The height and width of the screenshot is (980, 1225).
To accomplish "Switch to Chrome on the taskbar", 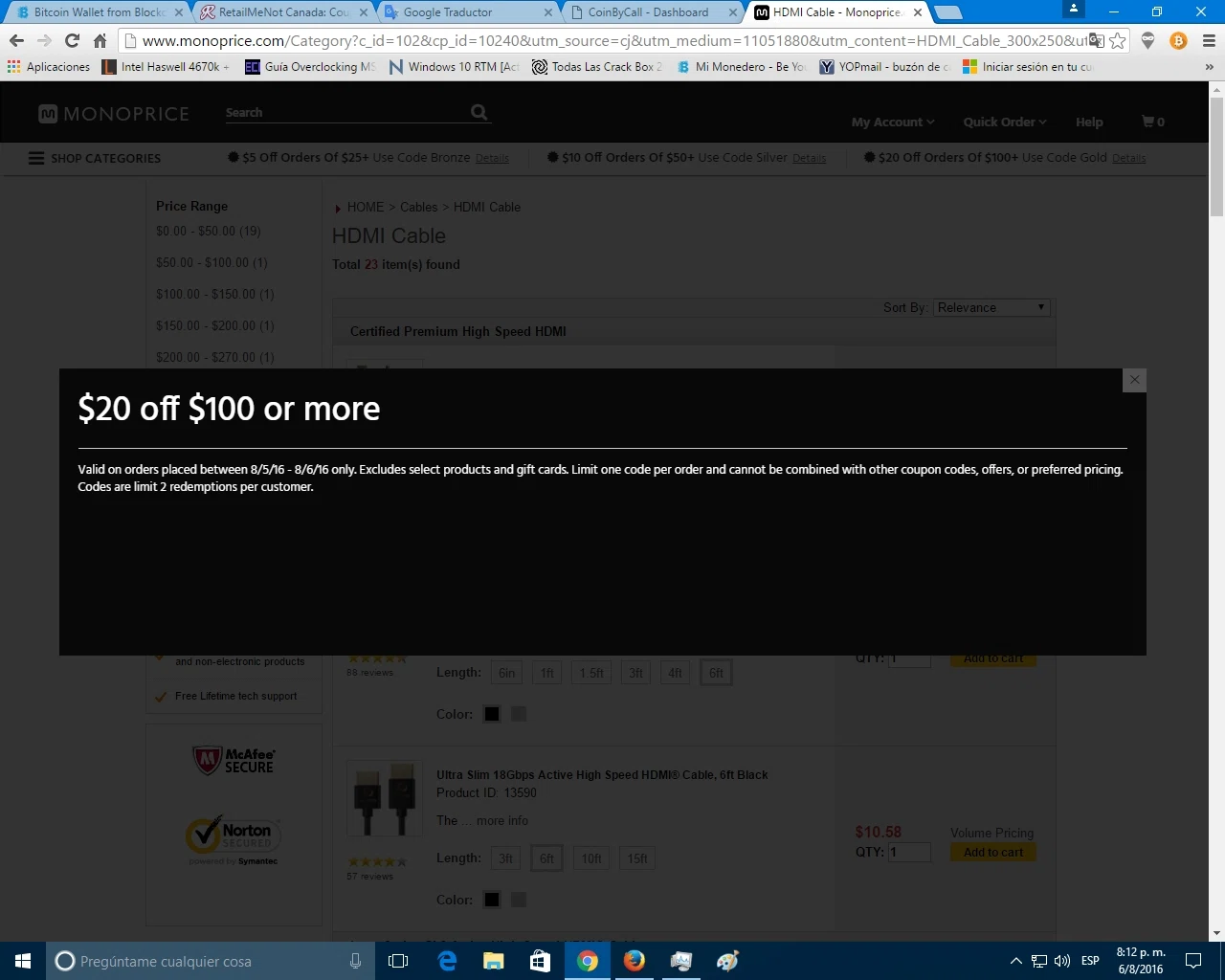I will click(x=588, y=961).
